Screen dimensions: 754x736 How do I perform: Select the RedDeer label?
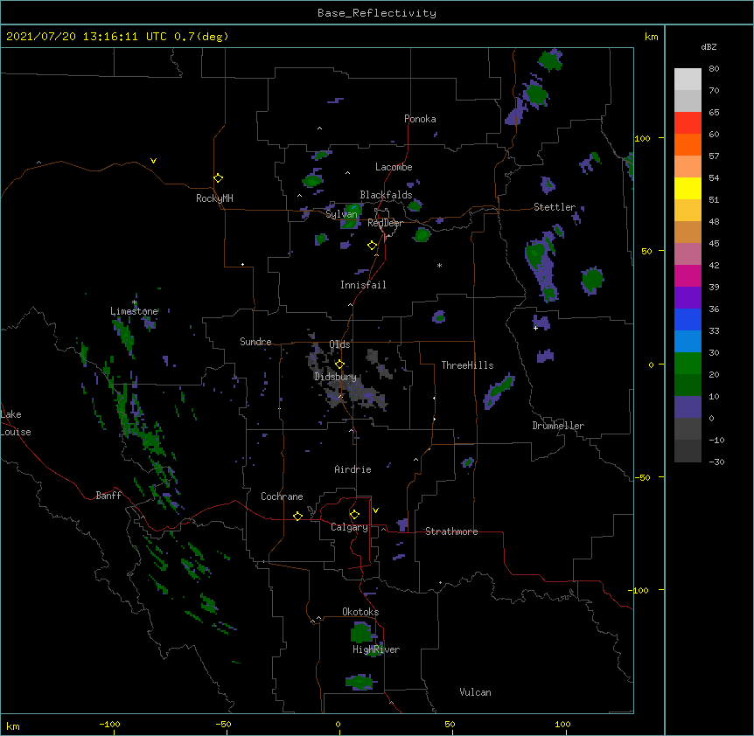pos(385,223)
